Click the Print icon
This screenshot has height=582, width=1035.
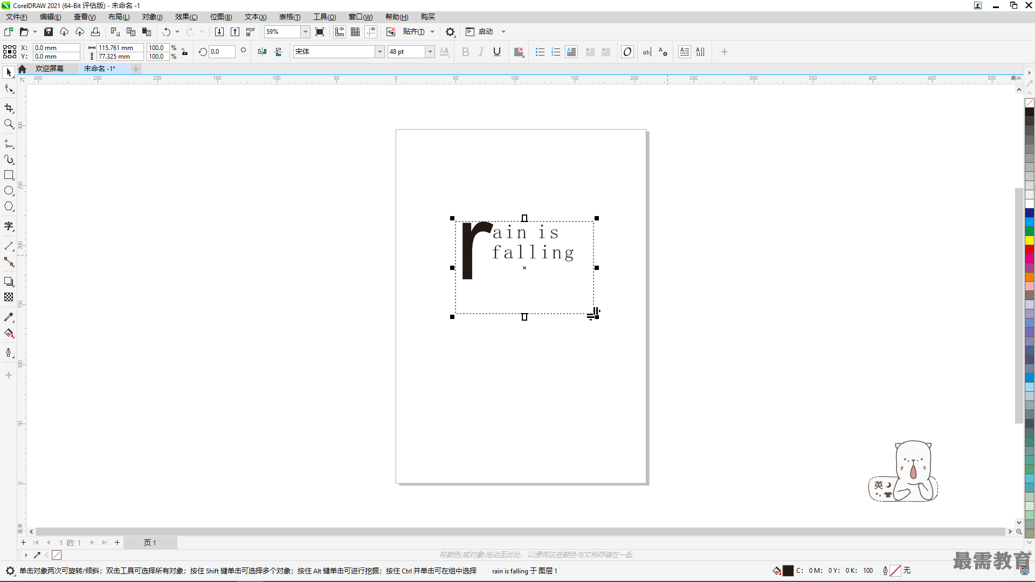[x=95, y=32]
